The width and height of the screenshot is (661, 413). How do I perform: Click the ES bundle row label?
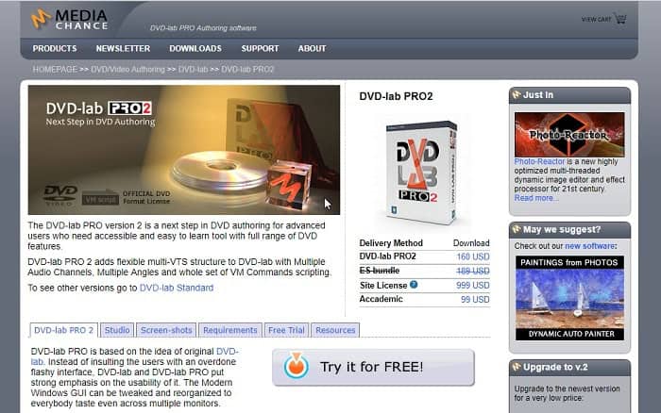tap(380, 271)
